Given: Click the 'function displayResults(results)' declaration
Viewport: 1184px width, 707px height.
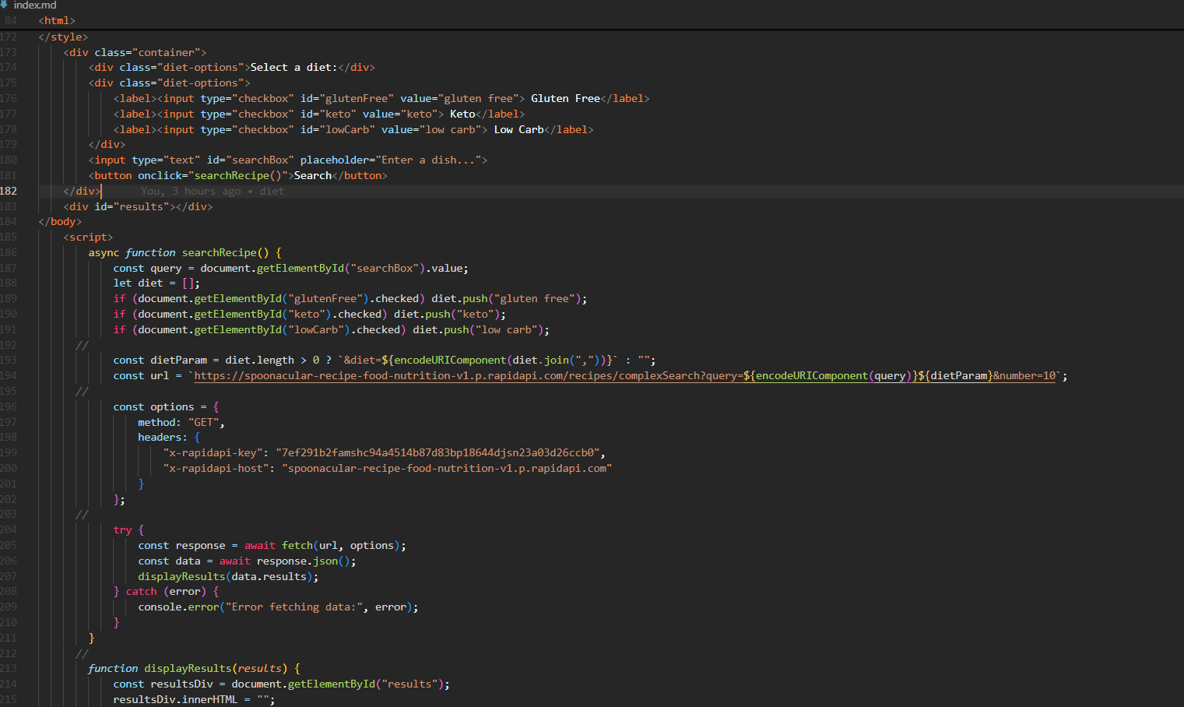Looking at the screenshot, I should coord(188,669).
